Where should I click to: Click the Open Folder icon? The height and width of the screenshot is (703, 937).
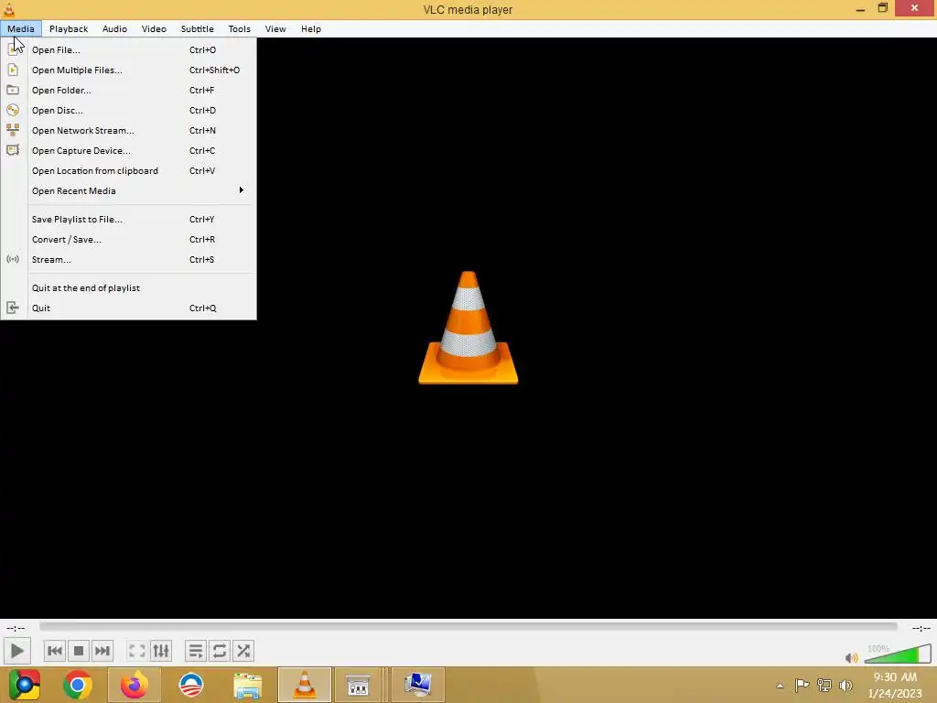click(x=13, y=91)
